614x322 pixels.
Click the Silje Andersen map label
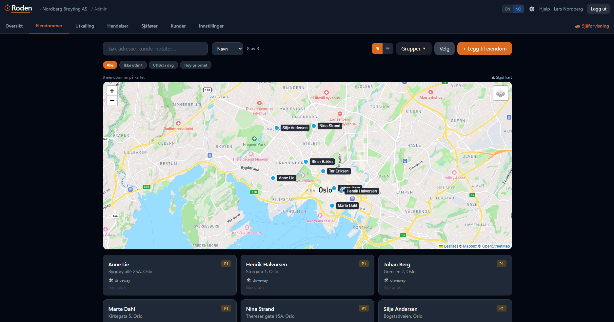point(295,128)
